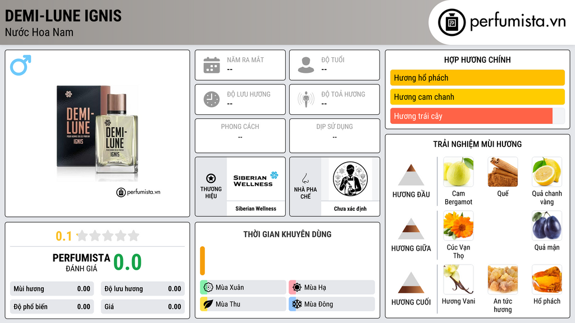Click the sillage icon for Độ toả hương

click(306, 99)
